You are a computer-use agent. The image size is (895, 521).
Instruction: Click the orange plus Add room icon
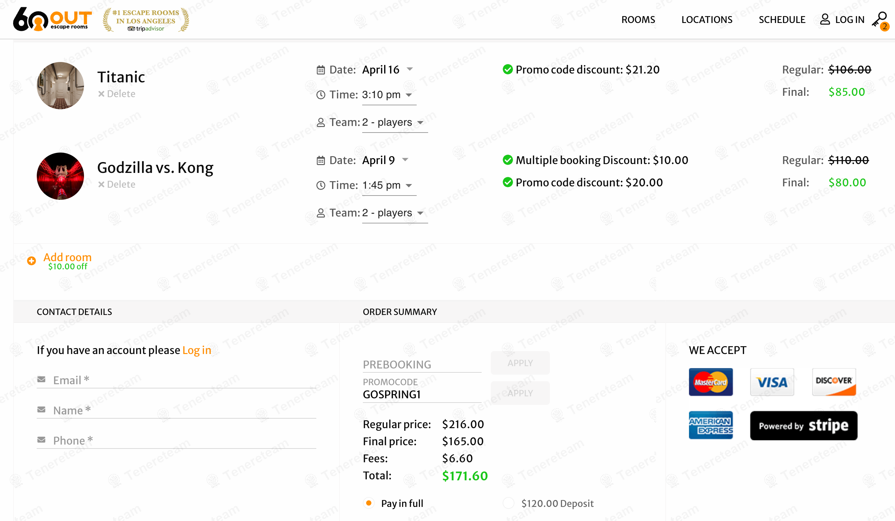click(x=31, y=261)
